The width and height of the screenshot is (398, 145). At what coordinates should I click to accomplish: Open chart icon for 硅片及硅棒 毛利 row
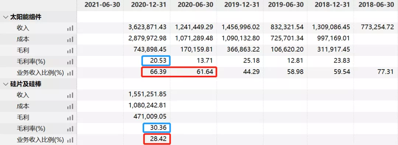[70, 117]
